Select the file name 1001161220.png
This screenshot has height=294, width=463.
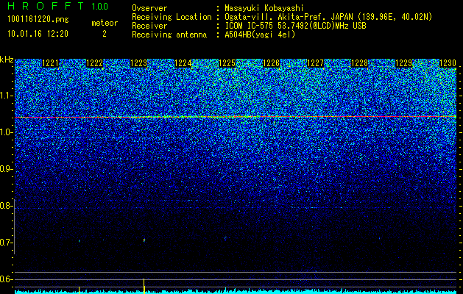pos(38,20)
